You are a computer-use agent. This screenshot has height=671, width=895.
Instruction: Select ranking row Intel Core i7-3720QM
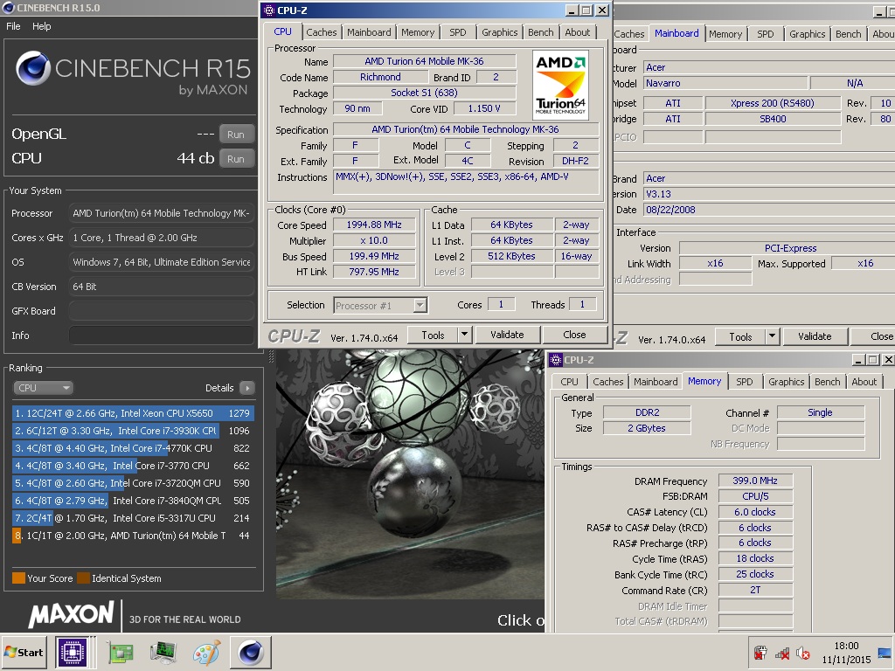(133, 483)
